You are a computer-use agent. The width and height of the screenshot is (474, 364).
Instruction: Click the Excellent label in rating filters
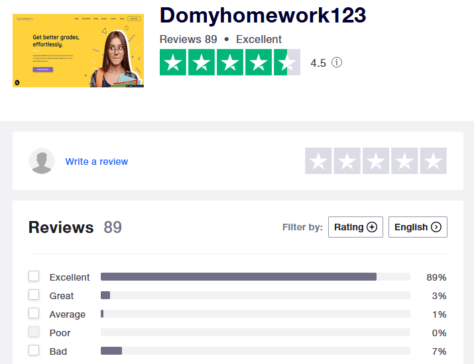click(x=70, y=277)
